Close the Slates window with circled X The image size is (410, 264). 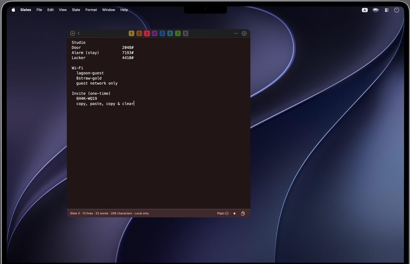pos(72,33)
